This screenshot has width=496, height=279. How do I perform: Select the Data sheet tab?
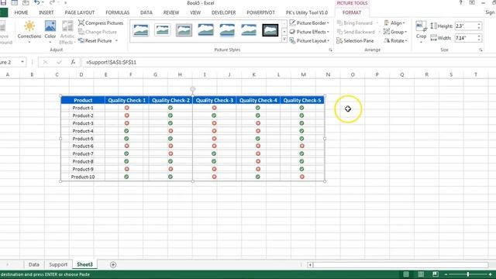34,264
